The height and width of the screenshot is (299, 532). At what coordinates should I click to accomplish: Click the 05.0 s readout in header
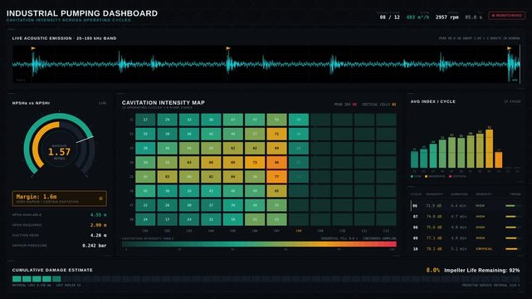pyautogui.click(x=473, y=17)
